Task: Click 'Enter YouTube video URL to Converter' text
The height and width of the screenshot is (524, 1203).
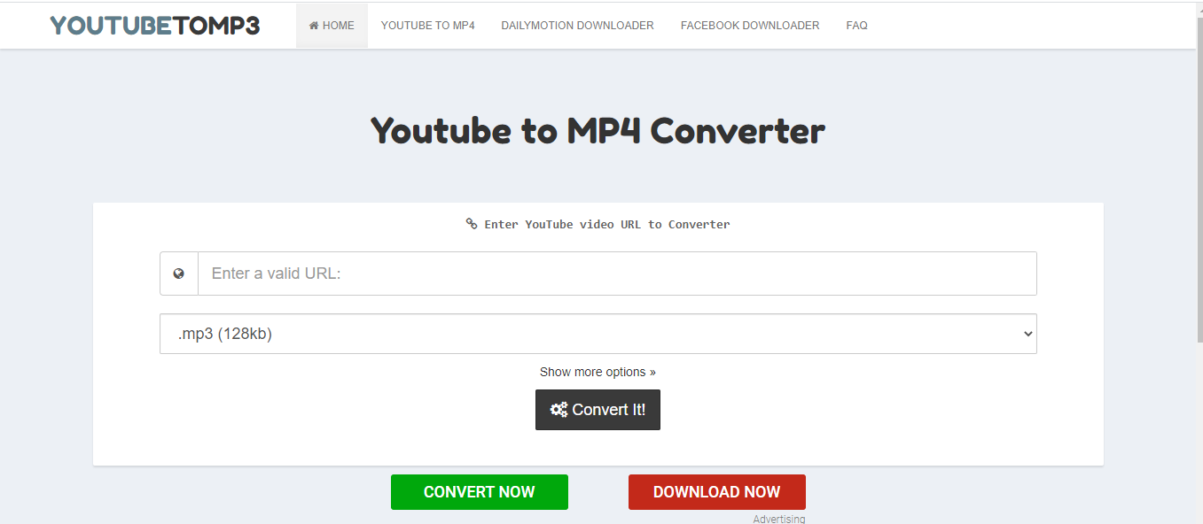Action: tap(606, 224)
